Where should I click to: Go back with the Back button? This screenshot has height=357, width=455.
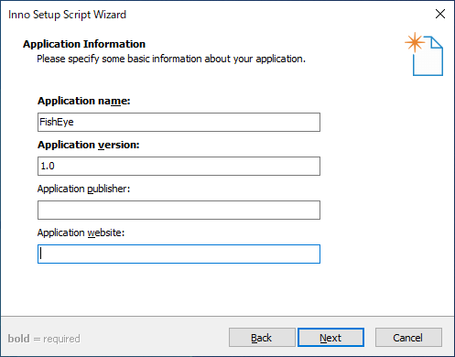tap(262, 338)
